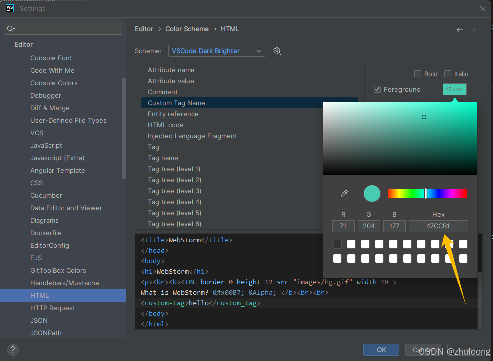Close the Settings dialog
493x361 pixels.
483,9
